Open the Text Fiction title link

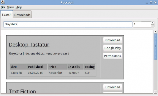point(22,91)
